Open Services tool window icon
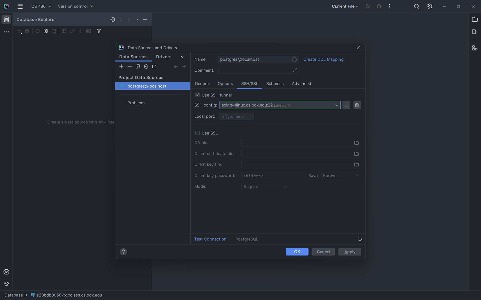 pyautogui.click(x=6, y=272)
